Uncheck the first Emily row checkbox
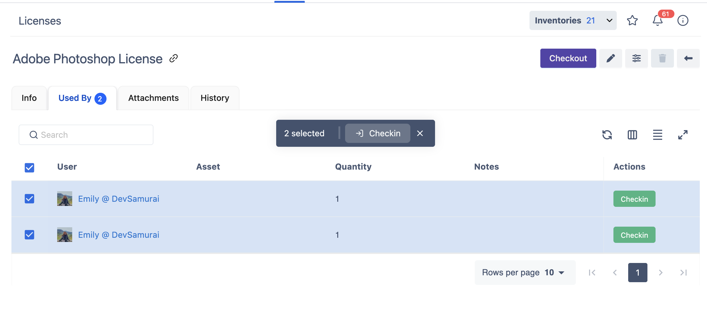707x314 pixels. [x=29, y=199]
